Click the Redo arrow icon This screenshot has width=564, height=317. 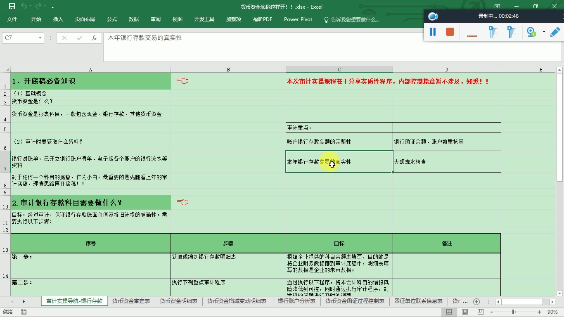38,7
